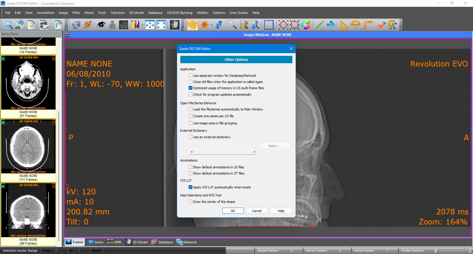Select the pencil drawing tool
Image resolution: width=473 pixels, height=254 pixels.
pos(319,25)
